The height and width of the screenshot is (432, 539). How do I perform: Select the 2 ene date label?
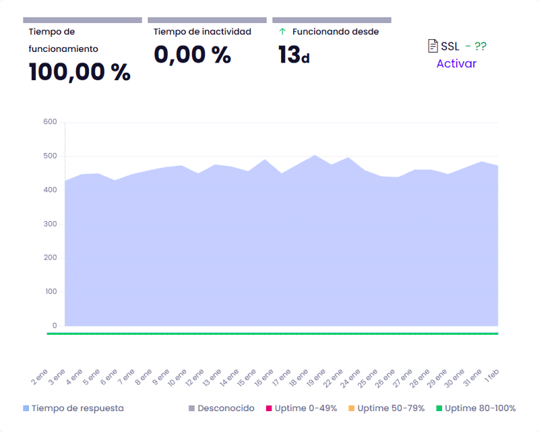point(39,376)
